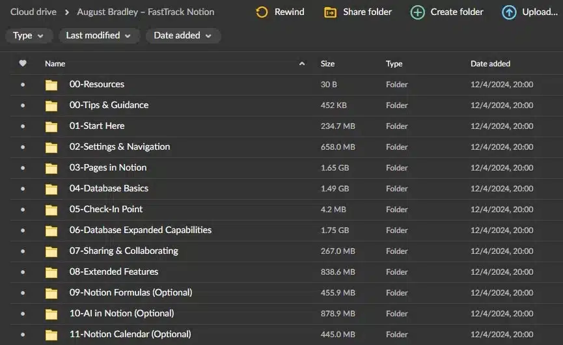Click the Create folder button label
563x345 pixels.
[457, 12]
